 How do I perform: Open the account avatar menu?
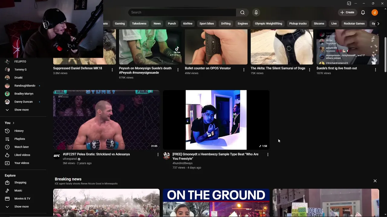375,12
